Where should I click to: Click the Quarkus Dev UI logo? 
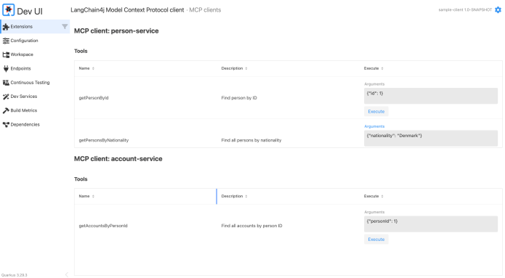pos(9,10)
